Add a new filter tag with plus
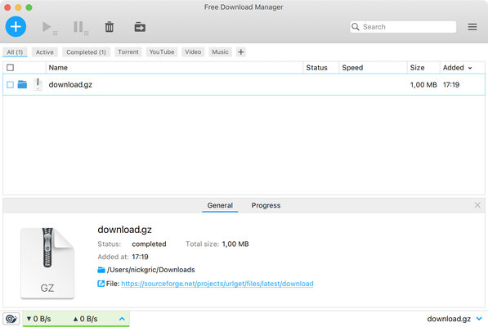 coord(240,52)
